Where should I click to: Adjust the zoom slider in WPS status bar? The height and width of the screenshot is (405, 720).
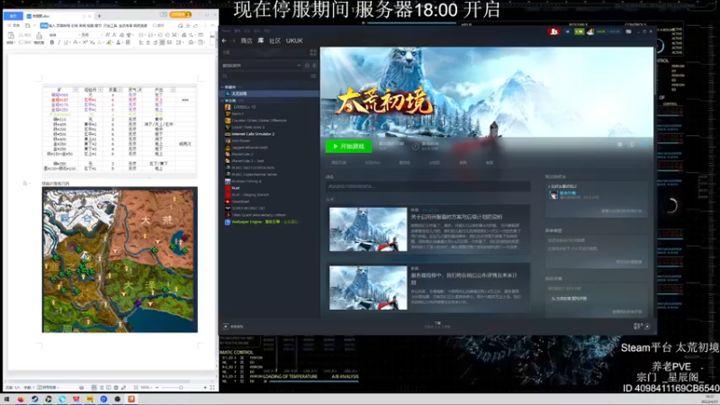[x=181, y=388]
